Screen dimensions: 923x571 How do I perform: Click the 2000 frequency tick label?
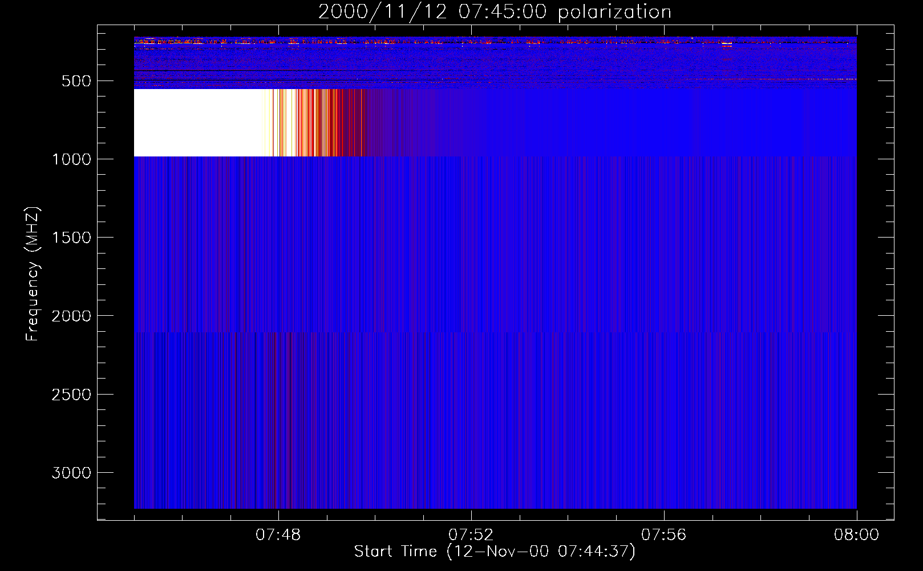coord(71,316)
